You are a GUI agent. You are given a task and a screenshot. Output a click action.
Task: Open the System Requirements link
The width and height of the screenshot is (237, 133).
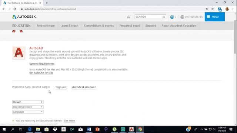tap(42, 64)
